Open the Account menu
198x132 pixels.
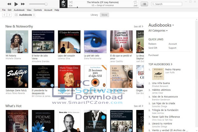(48, 10)
